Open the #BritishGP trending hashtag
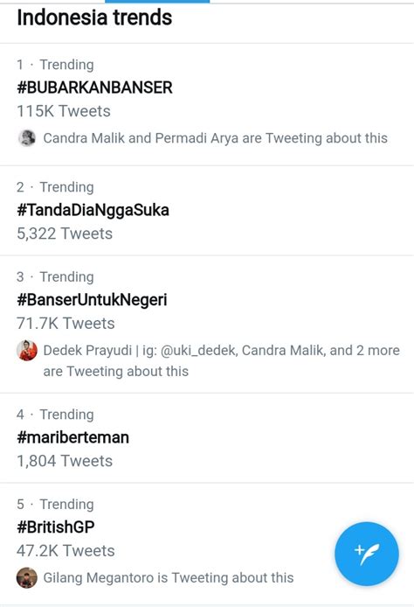The height and width of the screenshot is (607, 414). pos(56,527)
